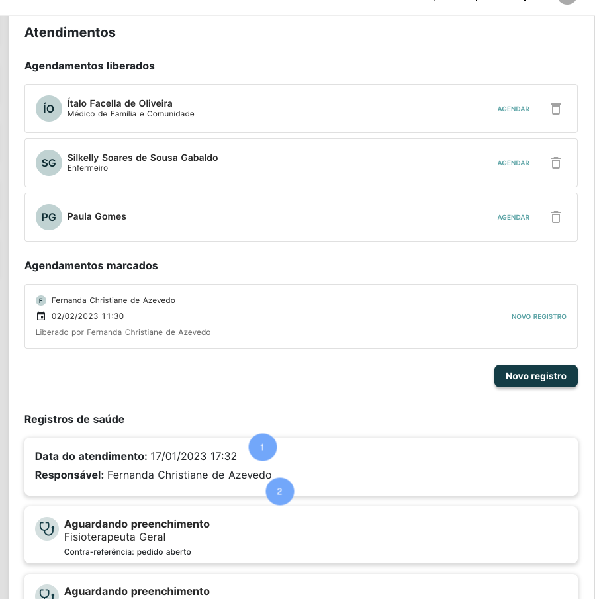Screen dimensions: 595x599
Task: Click the stethoscope icon on Fisioterapeuta Geral record
Action: click(47, 529)
